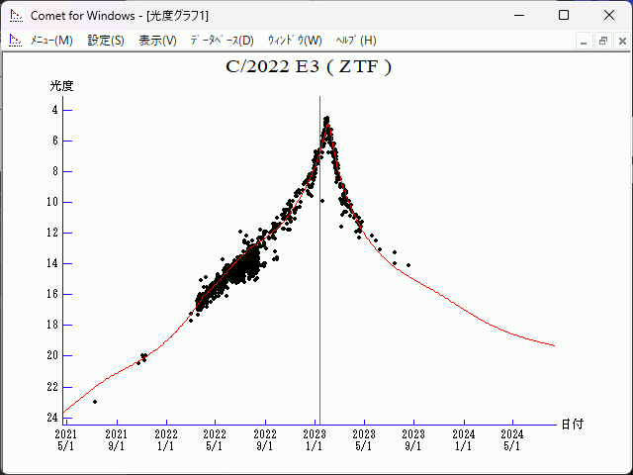This screenshot has width=633, height=475.
Task: Click the 2022 1/1 date label
Action: point(166,440)
